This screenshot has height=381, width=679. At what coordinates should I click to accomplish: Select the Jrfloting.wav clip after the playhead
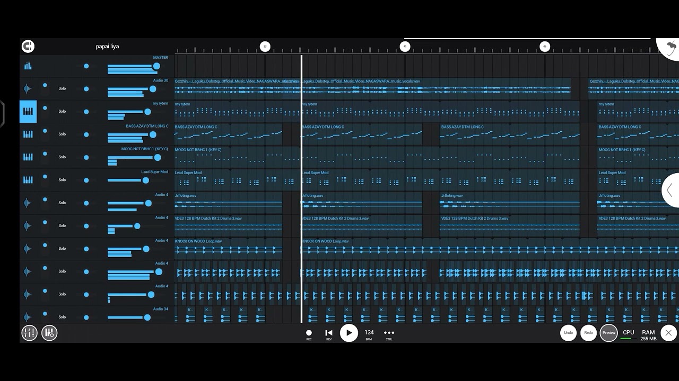362,203
